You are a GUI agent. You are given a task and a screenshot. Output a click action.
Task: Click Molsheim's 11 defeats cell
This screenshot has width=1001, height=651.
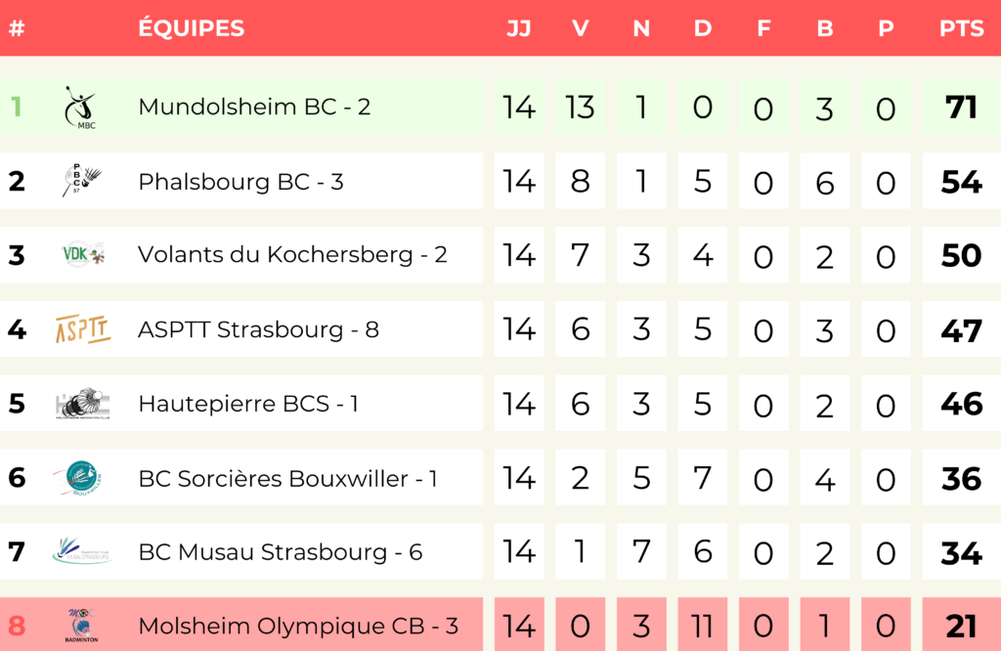[702, 625]
